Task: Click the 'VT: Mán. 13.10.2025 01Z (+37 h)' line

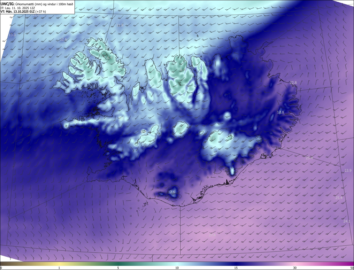Action: 23,12
